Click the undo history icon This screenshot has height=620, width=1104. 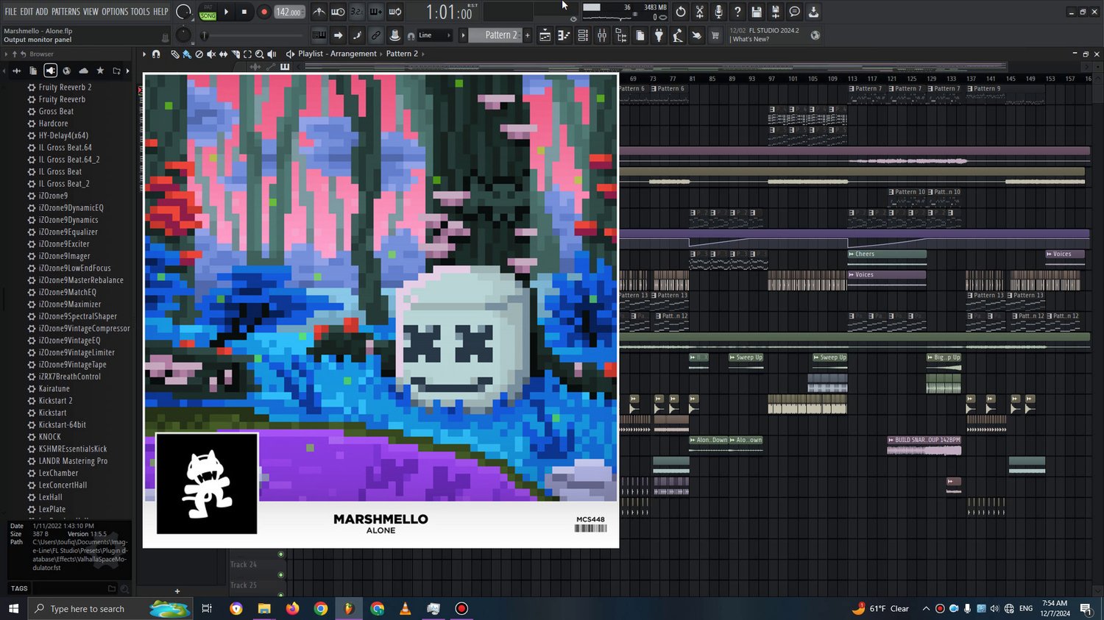click(680, 12)
